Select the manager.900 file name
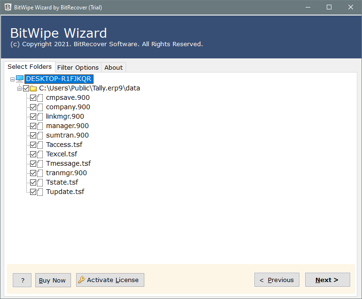 (67, 126)
